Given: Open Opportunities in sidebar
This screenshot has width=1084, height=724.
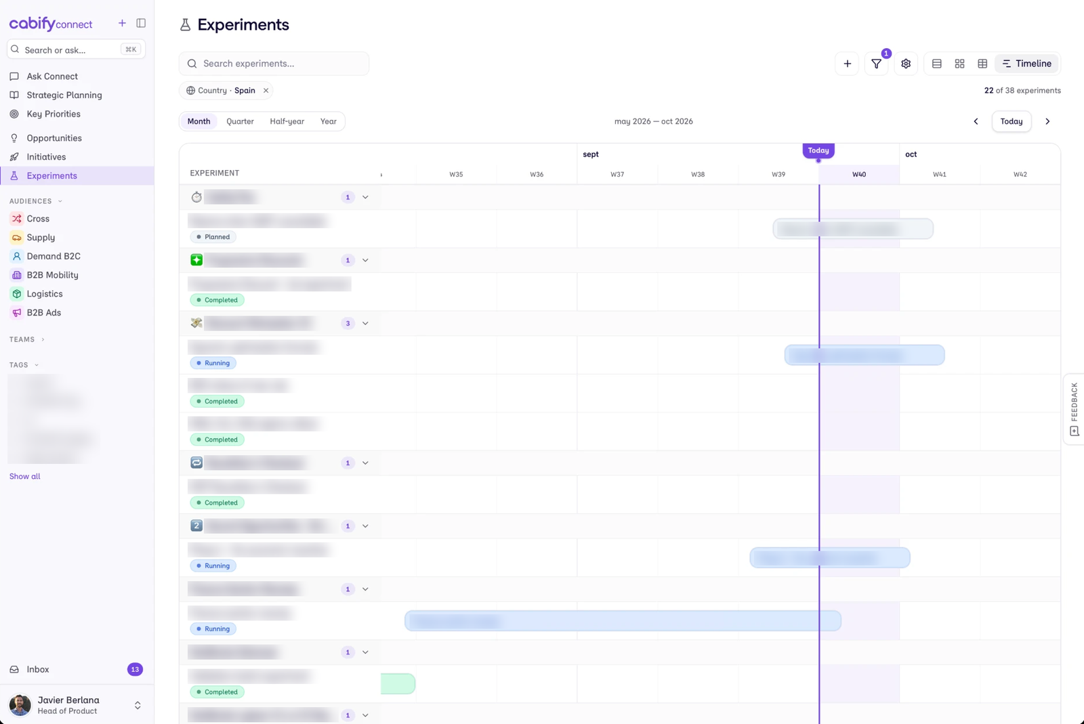Looking at the screenshot, I should [77, 138].
